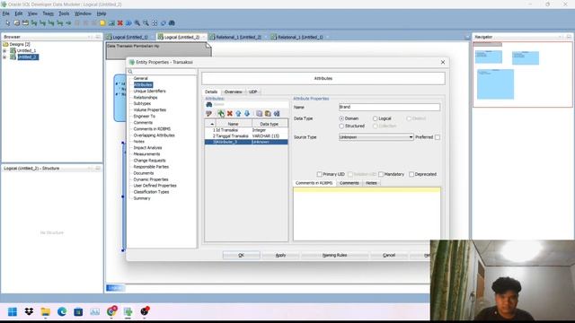The width and height of the screenshot is (575, 323).
Task: Select General in the properties tree
Action: pyautogui.click(x=140, y=78)
